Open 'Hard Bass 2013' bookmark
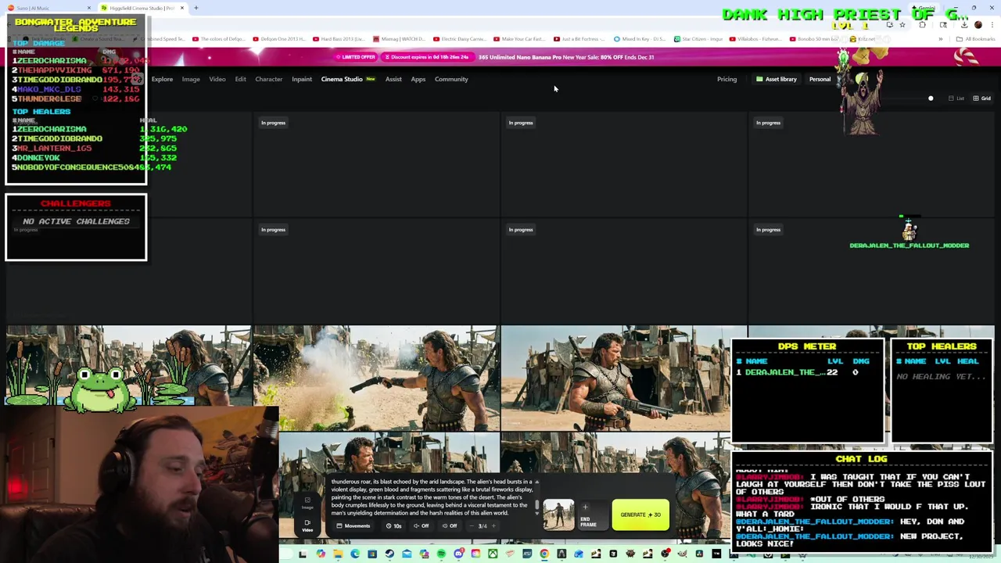 click(x=339, y=39)
